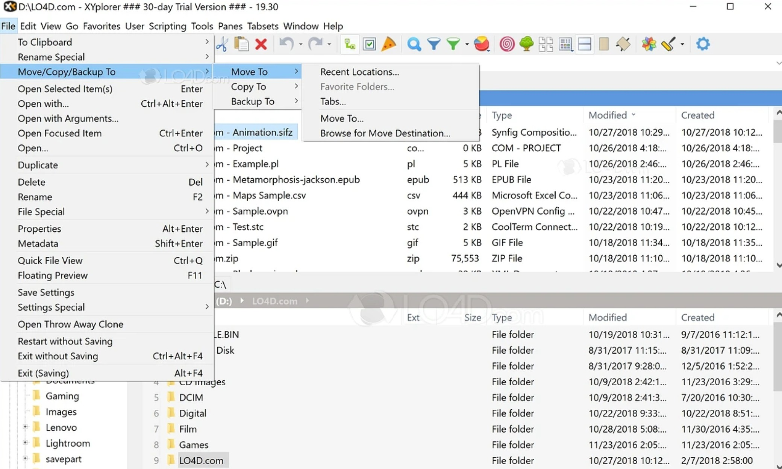Select Floating Preview menu entry
The image size is (782, 469).
(107, 275)
